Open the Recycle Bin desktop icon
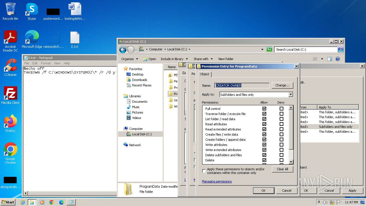The width and height of the screenshot is (366, 206). (x=10, y=11)
